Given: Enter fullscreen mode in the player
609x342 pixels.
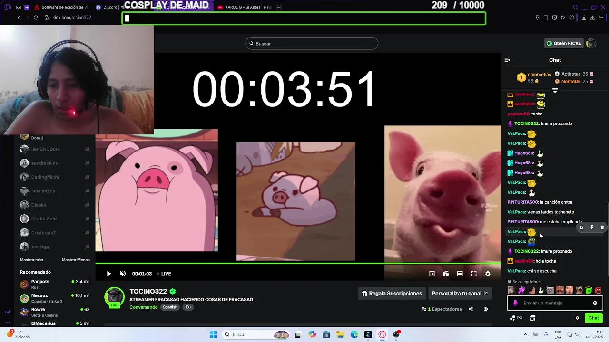Looking at the screenshot, I should tap(474, 274).
